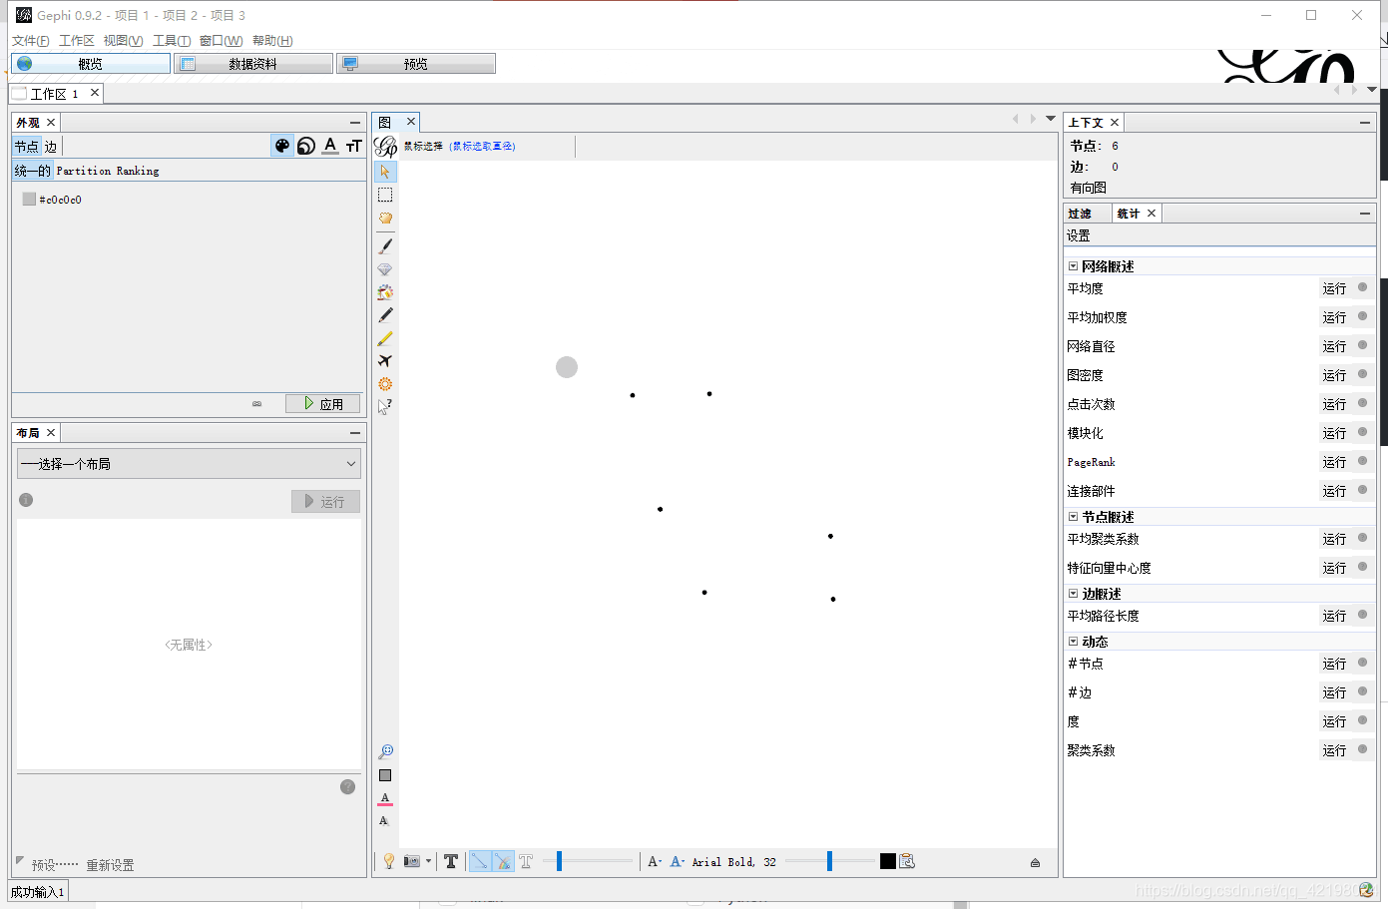Click the camera screenshot icon
Viewport: 1388px width, 909px height.
[412, 861]
